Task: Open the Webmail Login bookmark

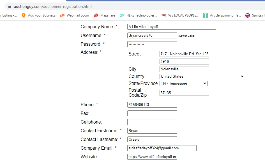Action: 75,15
